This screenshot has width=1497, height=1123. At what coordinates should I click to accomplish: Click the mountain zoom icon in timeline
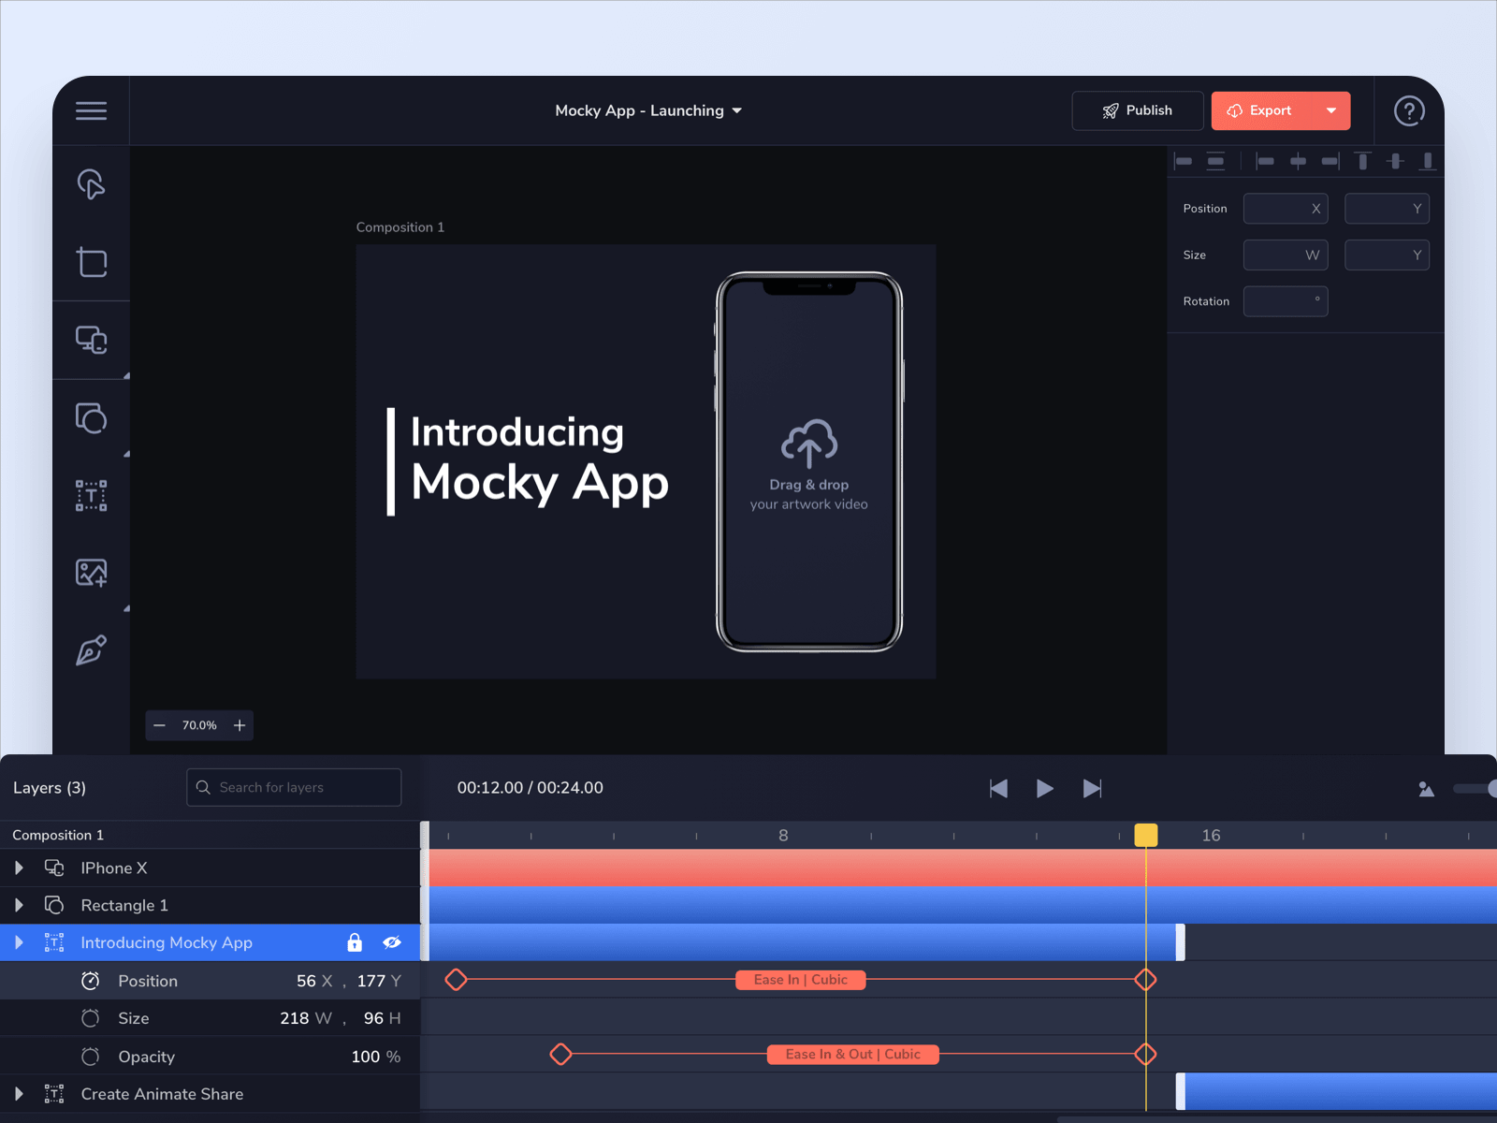[1426, 789]
